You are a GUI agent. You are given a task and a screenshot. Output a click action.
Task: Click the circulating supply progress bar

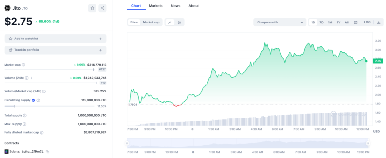[x=50, y=106]
